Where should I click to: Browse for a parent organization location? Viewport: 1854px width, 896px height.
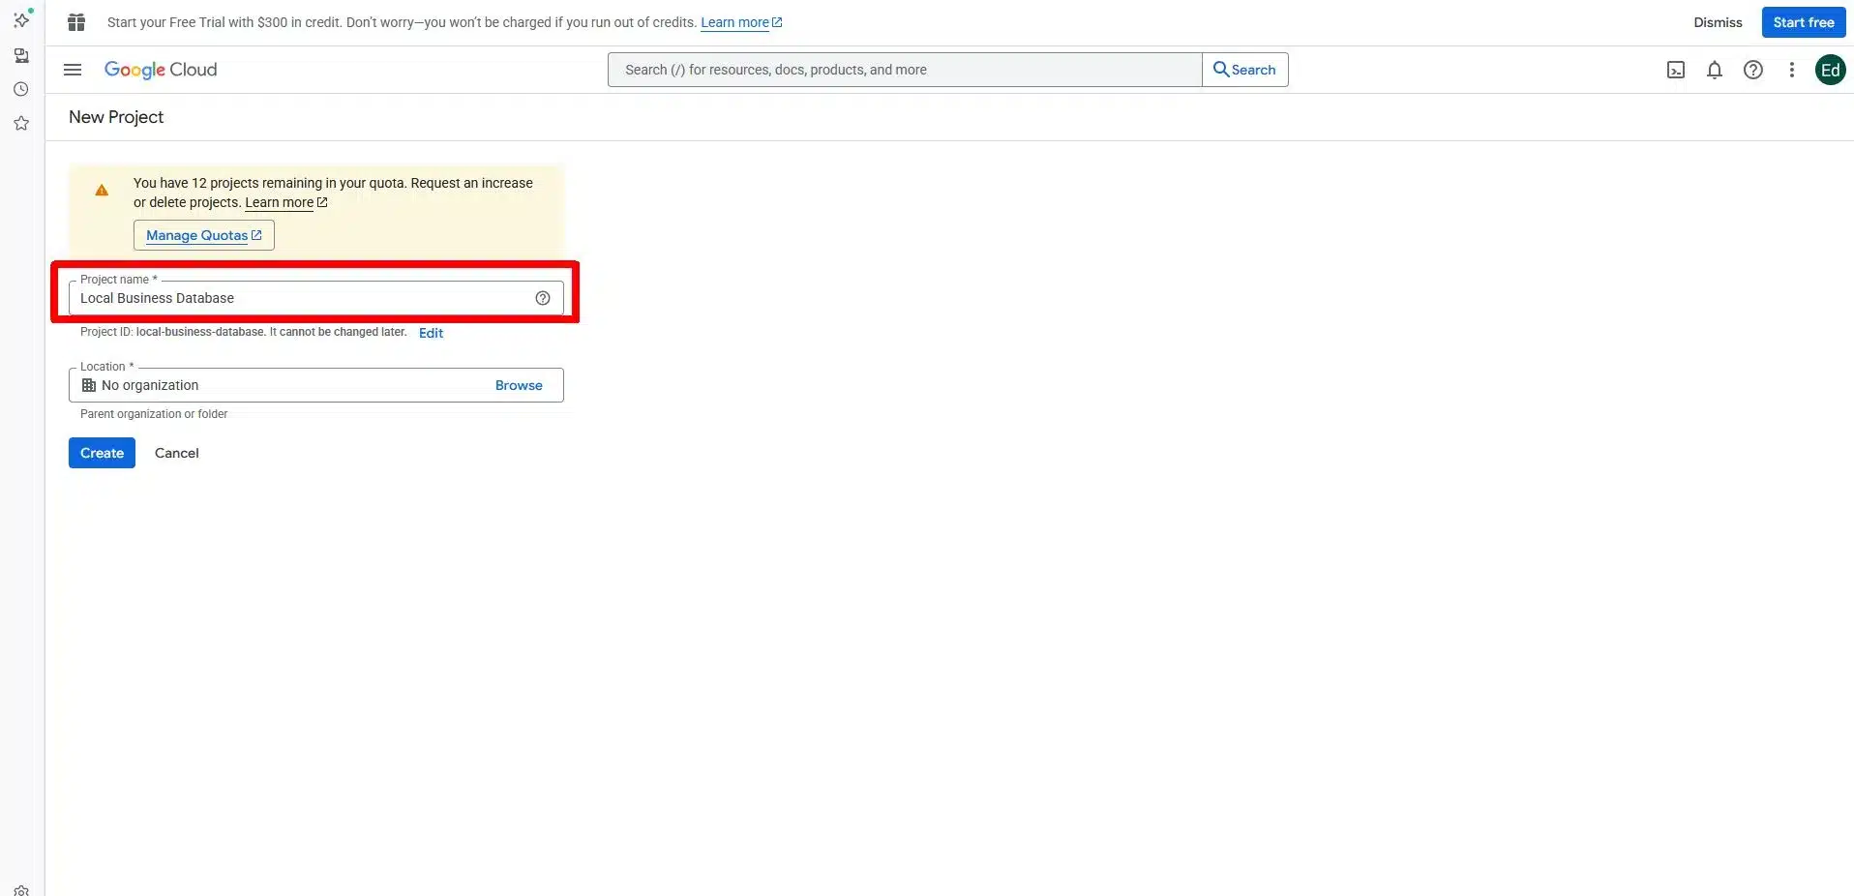pyautogui.click(x=519, y=385)
